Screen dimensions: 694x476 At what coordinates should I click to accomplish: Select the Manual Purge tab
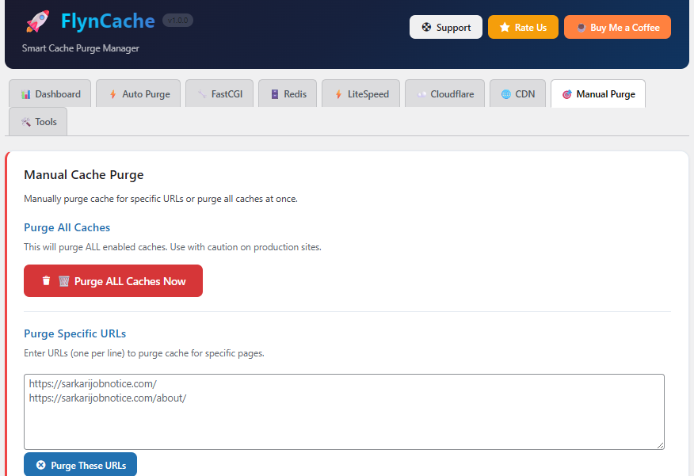[x=598, y=93]
